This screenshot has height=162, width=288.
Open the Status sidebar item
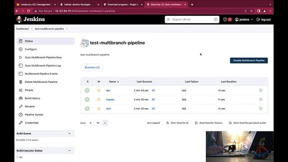[45, 41]
